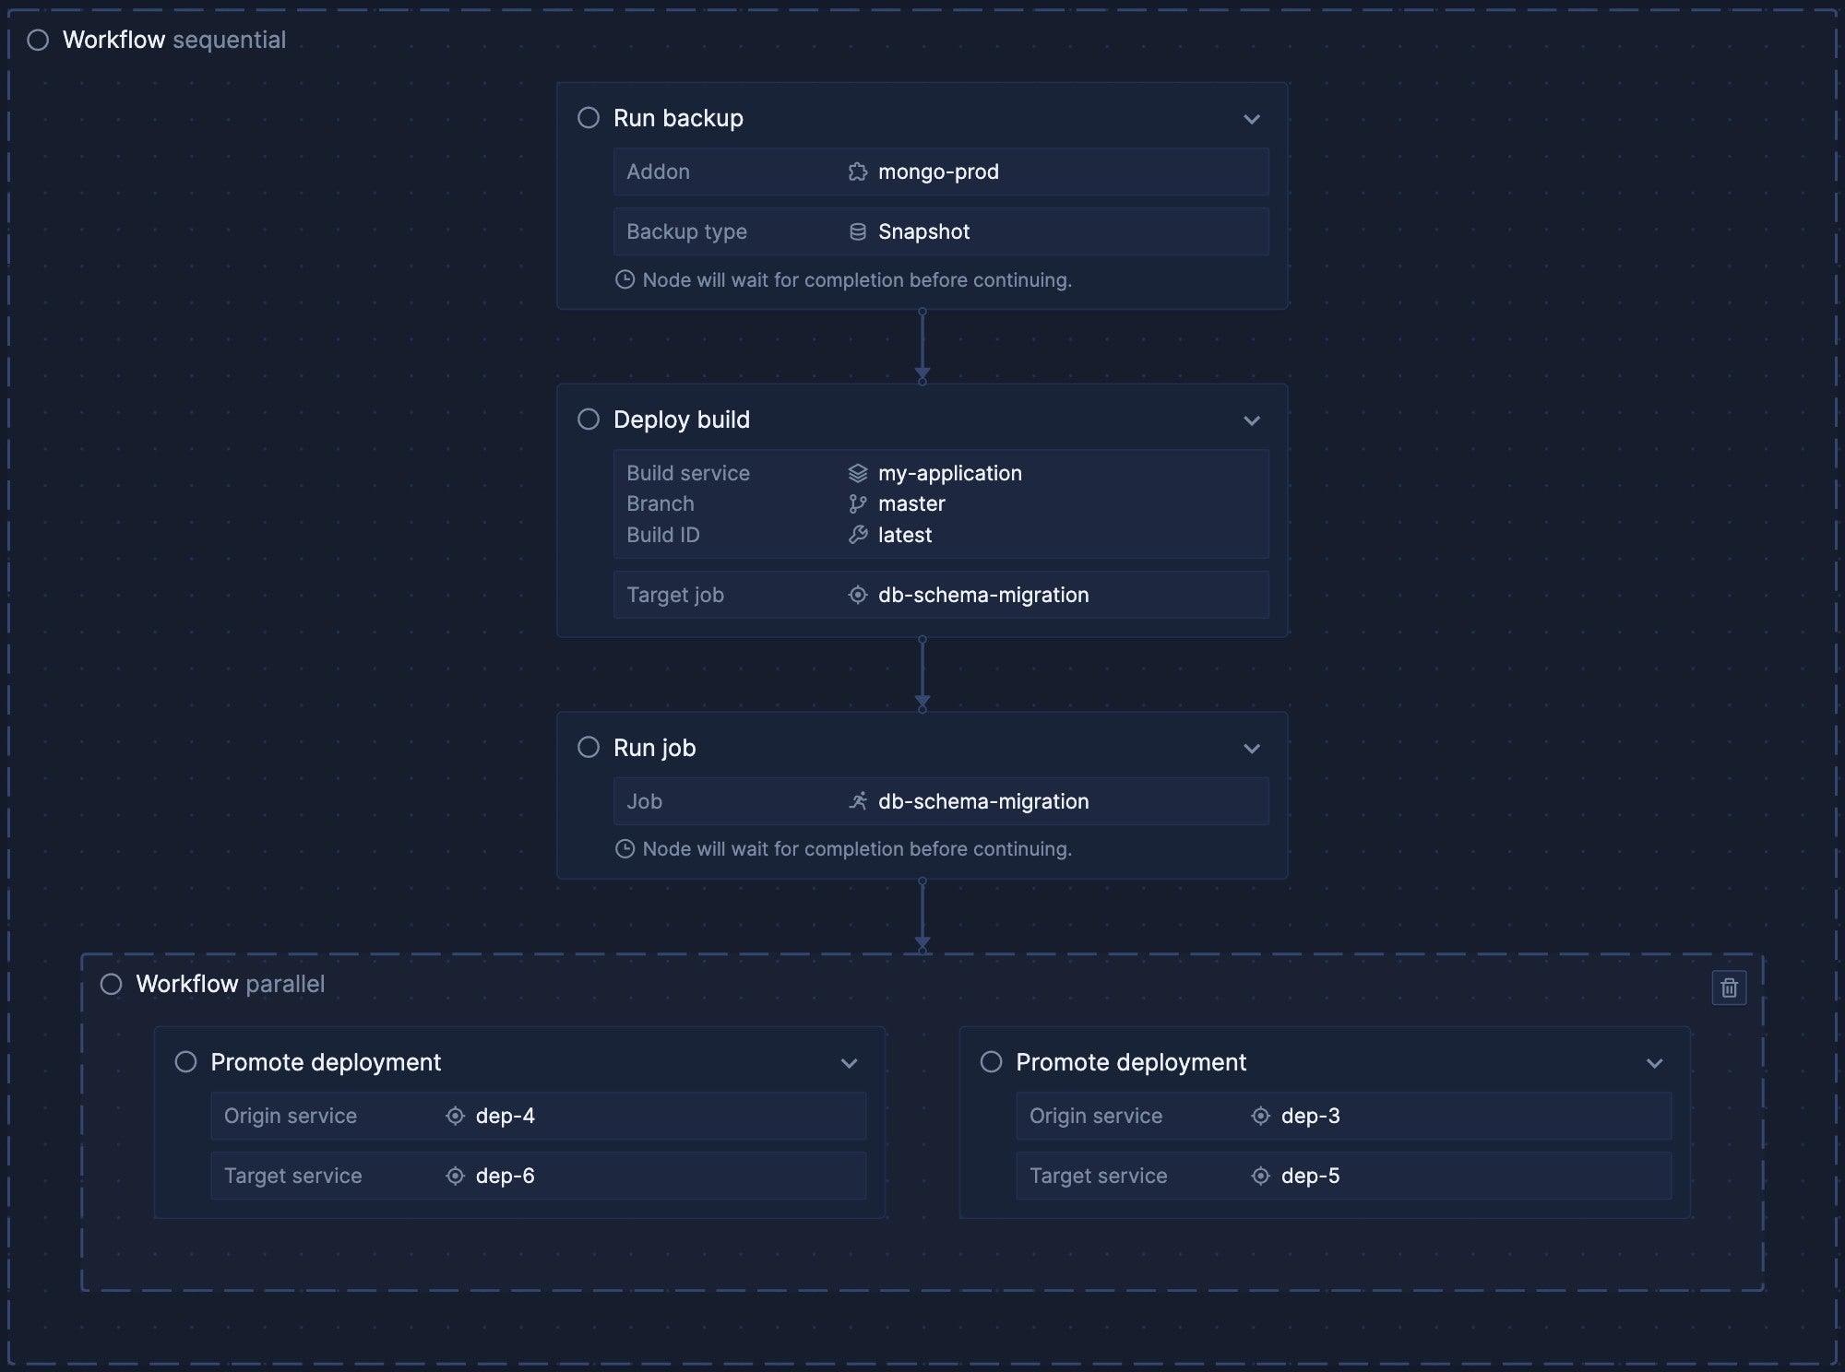
Task: Click the target icon beside dep-3
Action: (1260, 1116)
